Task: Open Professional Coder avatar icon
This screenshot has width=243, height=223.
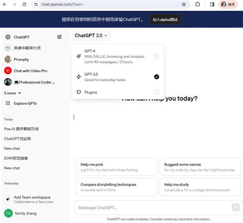Action: tap(8, 82)
